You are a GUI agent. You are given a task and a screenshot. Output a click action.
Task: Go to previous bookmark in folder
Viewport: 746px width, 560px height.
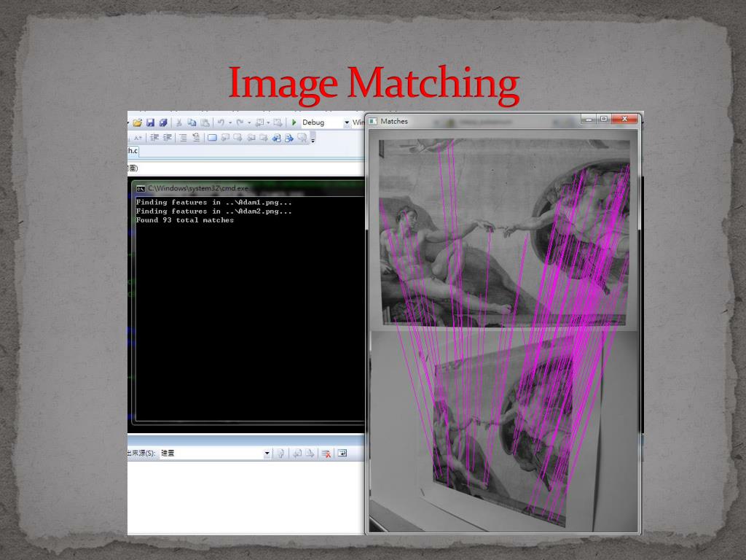[x=251, y=138]
